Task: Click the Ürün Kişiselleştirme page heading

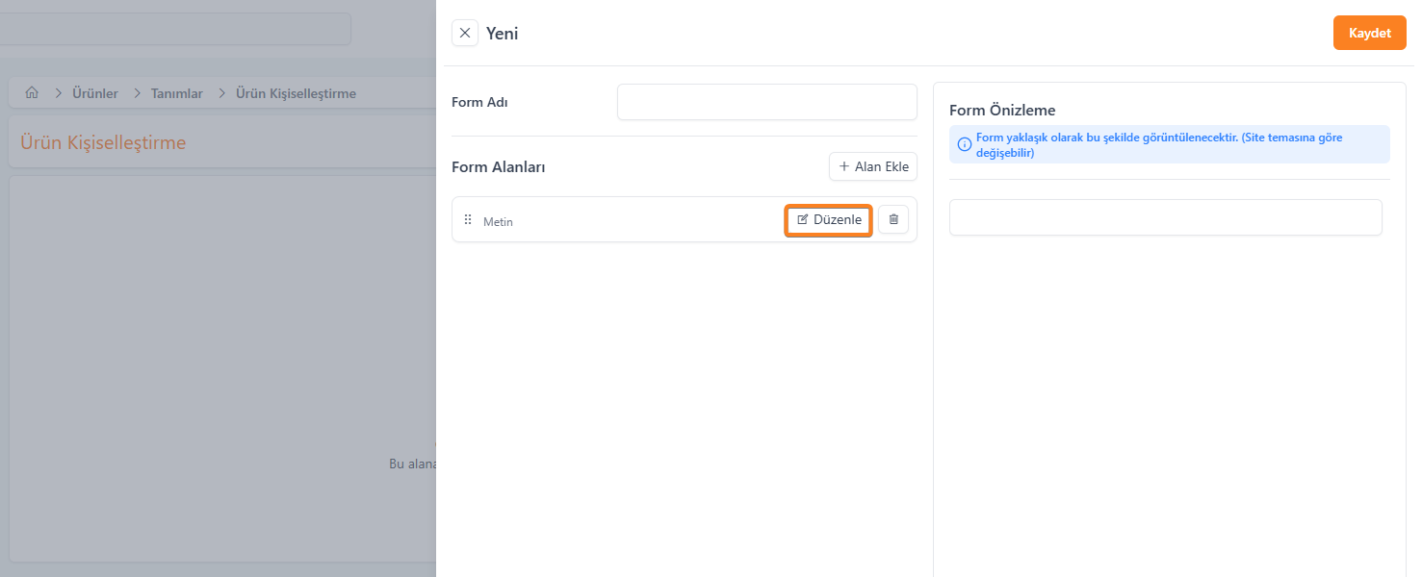Action: [103, 143]
